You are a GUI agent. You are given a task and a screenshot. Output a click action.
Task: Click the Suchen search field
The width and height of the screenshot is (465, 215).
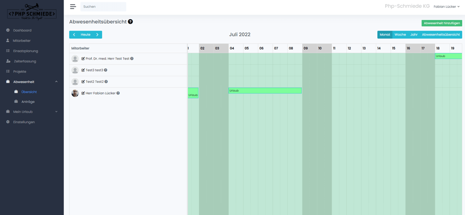coord(103,7)
